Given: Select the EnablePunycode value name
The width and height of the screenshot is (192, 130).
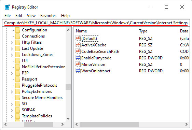Looking at the screenshot, I should click(96, 58).
